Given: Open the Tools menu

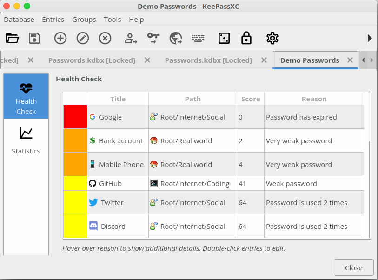Looking at the screenshot, I should (x=113, y=19).
